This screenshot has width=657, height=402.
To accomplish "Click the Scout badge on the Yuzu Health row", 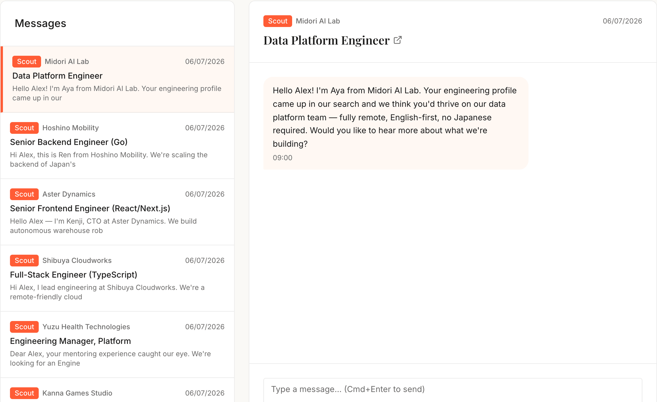I will tap(24, 327).
